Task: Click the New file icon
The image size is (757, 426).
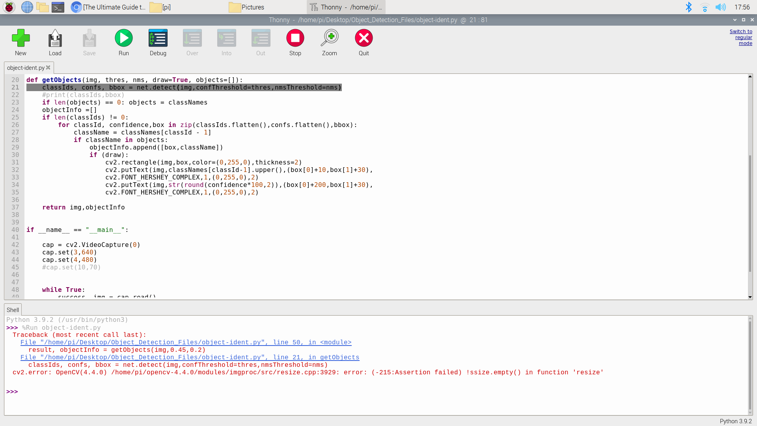Action: (x=21, y=38)
